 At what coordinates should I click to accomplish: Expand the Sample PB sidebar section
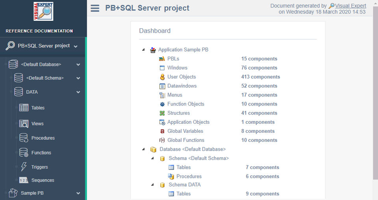(x=78, y=193)
